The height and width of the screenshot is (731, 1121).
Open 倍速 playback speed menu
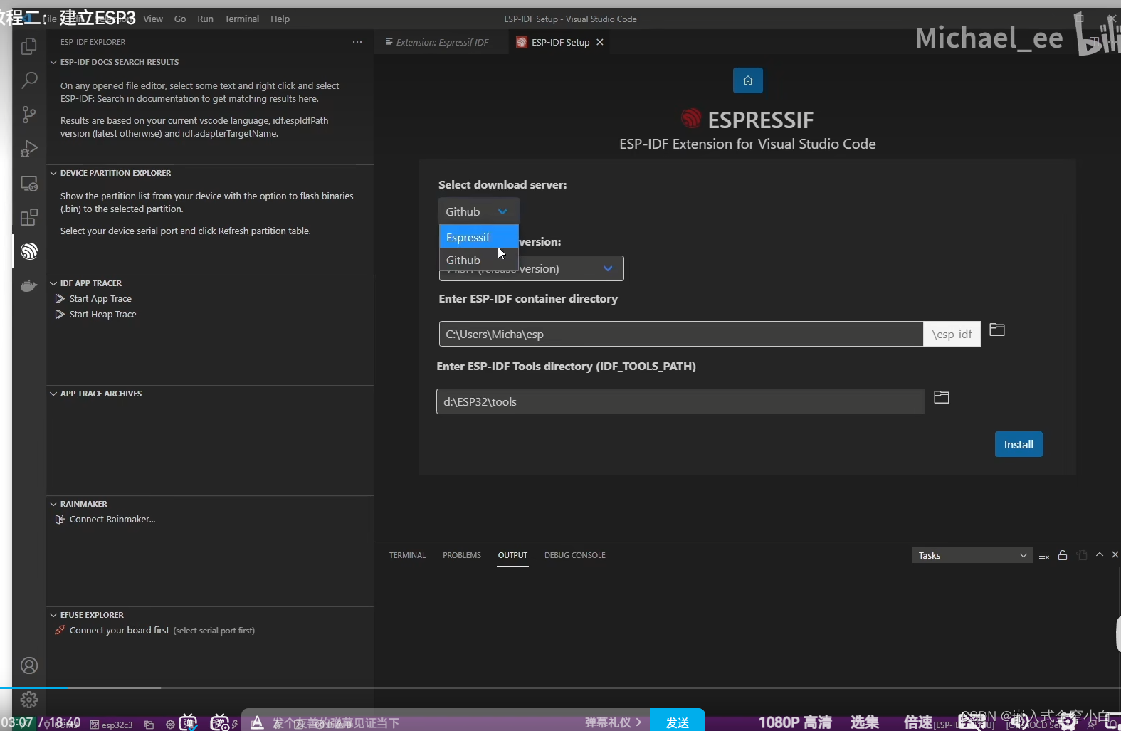point(918,722)
